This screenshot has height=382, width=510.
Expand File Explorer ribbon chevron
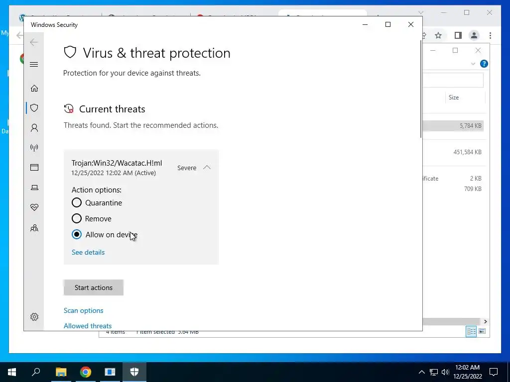click(473, 64)
